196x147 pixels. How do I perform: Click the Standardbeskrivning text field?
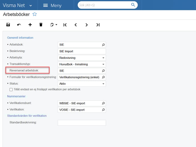click(x=81, y=123)
